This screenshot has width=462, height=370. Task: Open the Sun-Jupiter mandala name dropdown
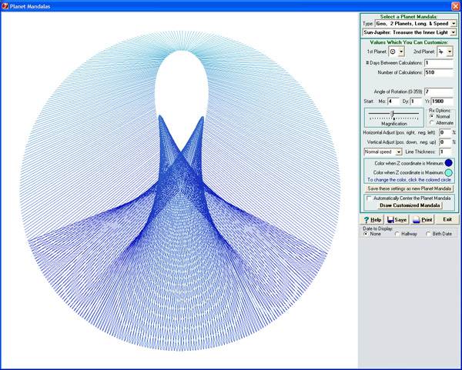click(x=454, y=33)
